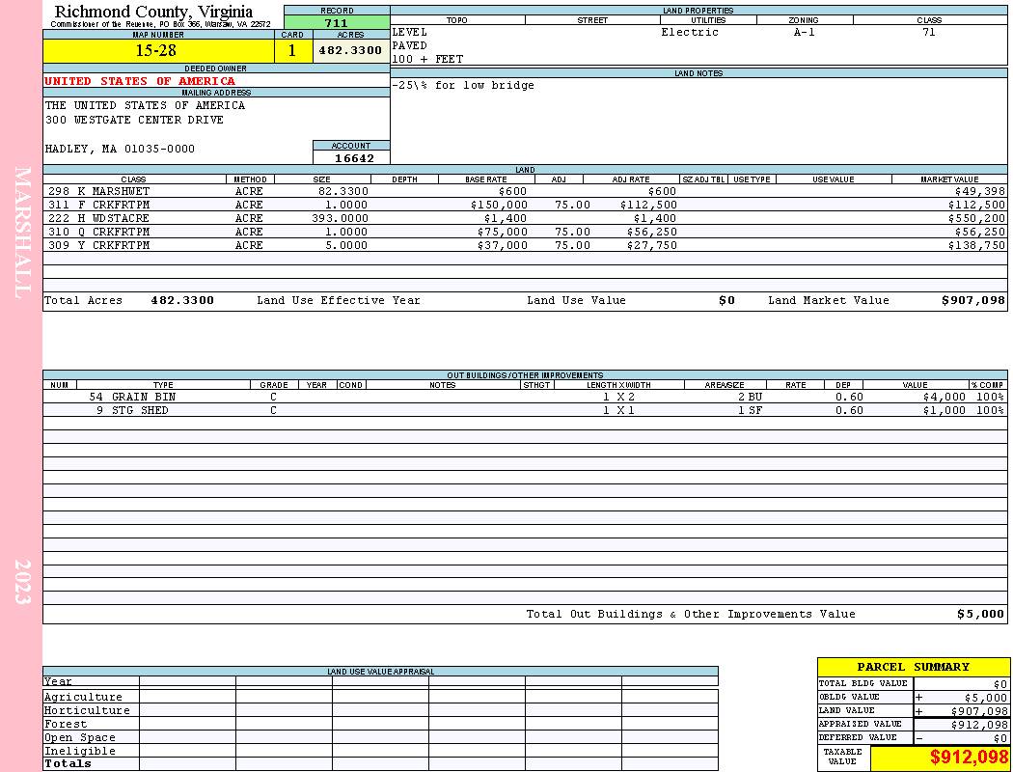Click base rate $150,000
This screenshot has height=772, width=1013.
pyautogui.click(x=499, y=205)
